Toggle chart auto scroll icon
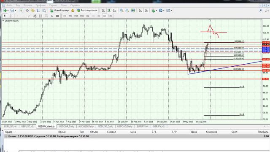 tap(140, 11)
